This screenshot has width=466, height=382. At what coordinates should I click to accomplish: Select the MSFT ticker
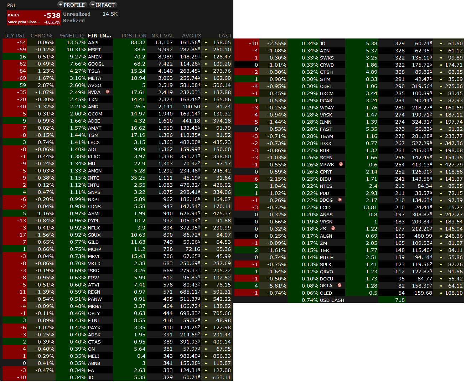click(94, 50)
